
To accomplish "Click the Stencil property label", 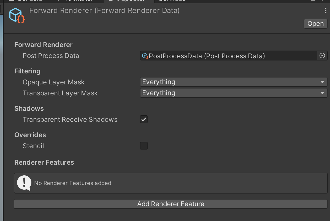I will [x=33, y=146].
